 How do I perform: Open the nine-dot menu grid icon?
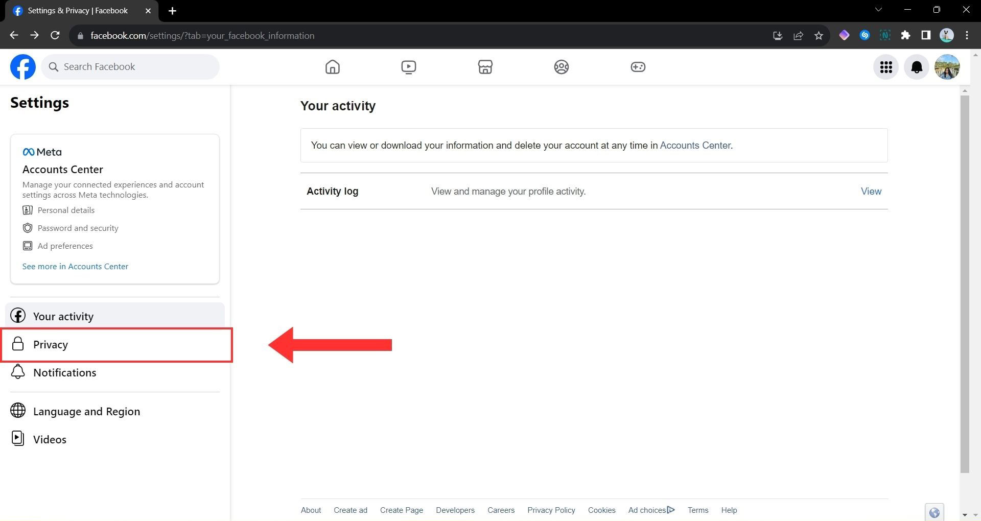coord(886,67)
